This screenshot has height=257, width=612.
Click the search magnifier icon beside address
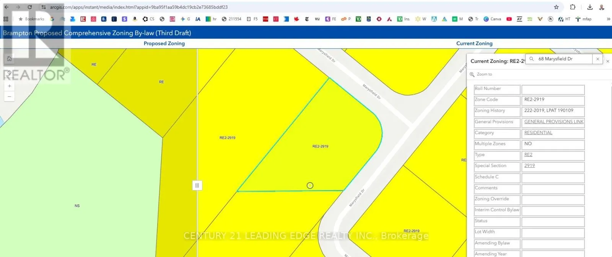pyautogui.click(x=531, y=59)
